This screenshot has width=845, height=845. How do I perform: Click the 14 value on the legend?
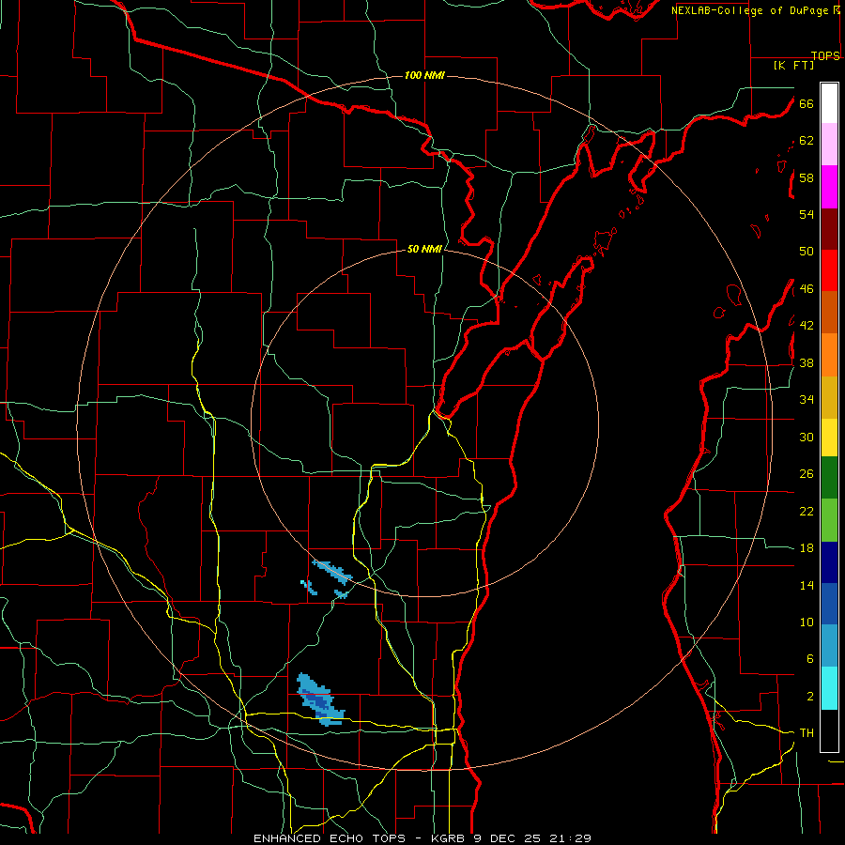click(807, 585)
